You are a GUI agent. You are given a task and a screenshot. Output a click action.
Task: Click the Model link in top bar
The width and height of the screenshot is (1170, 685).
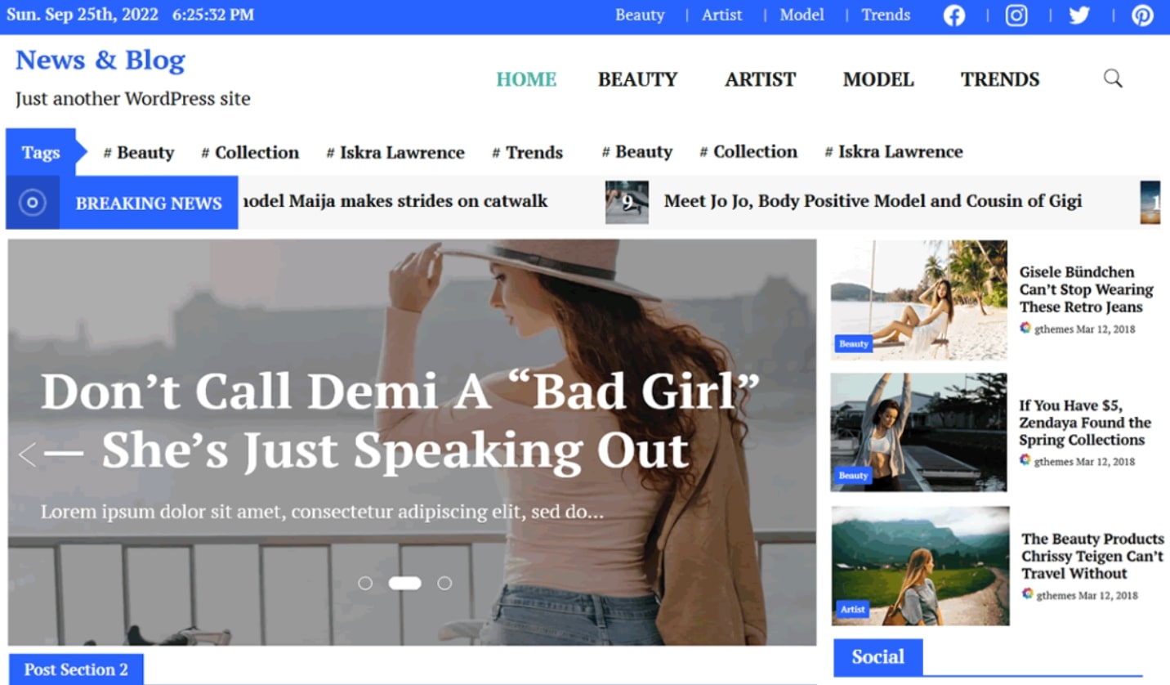tap(802, 15)
